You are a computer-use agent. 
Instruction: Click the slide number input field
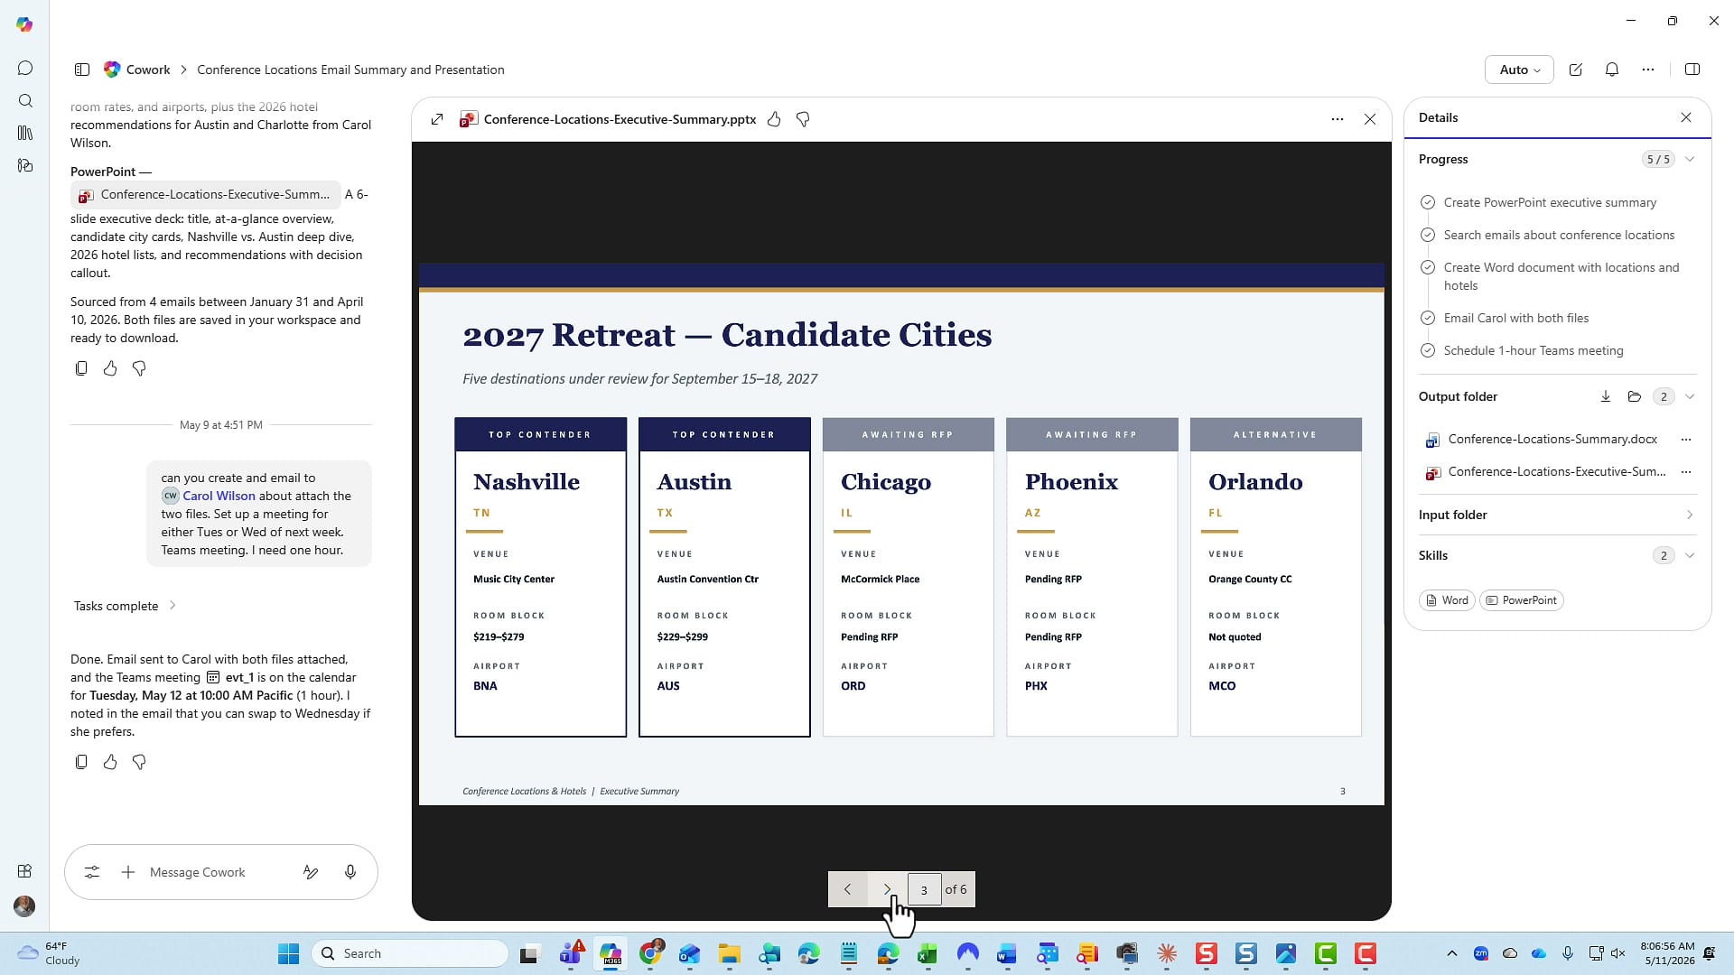924,889
